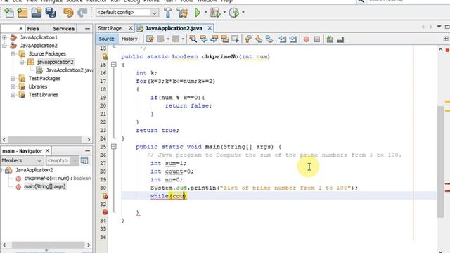Click the Find Selection magnifier icon

pos(193,39)
